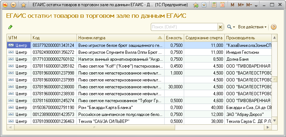Image resolution: width=286 pixels, height=137 pixels.
Task: Click the yellow favorites star icon
Action: pyautogui.click(x=23, y=5)
